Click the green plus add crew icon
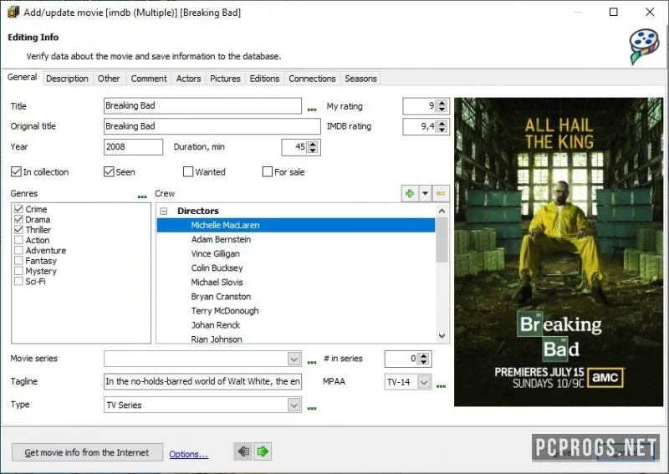 pos(410,193)
